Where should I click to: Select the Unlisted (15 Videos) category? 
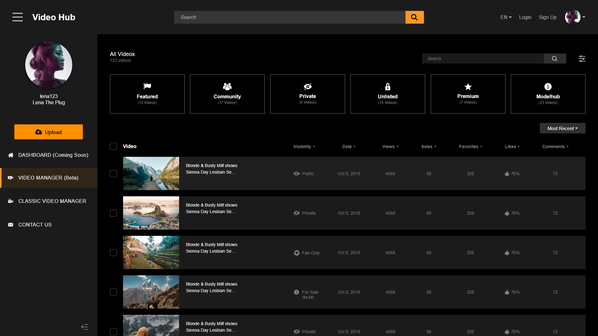point(388,94)
